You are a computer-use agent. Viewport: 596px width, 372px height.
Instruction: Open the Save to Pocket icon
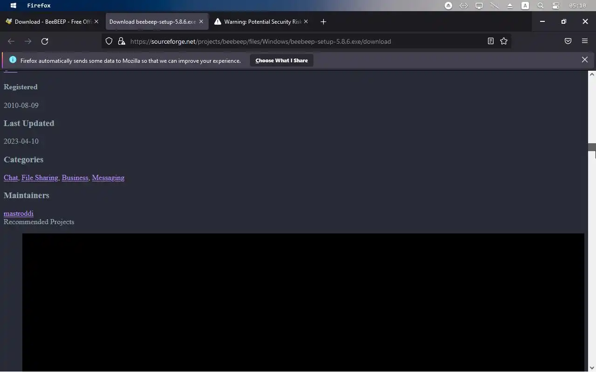pyautogui.click(x=568, y=41)
